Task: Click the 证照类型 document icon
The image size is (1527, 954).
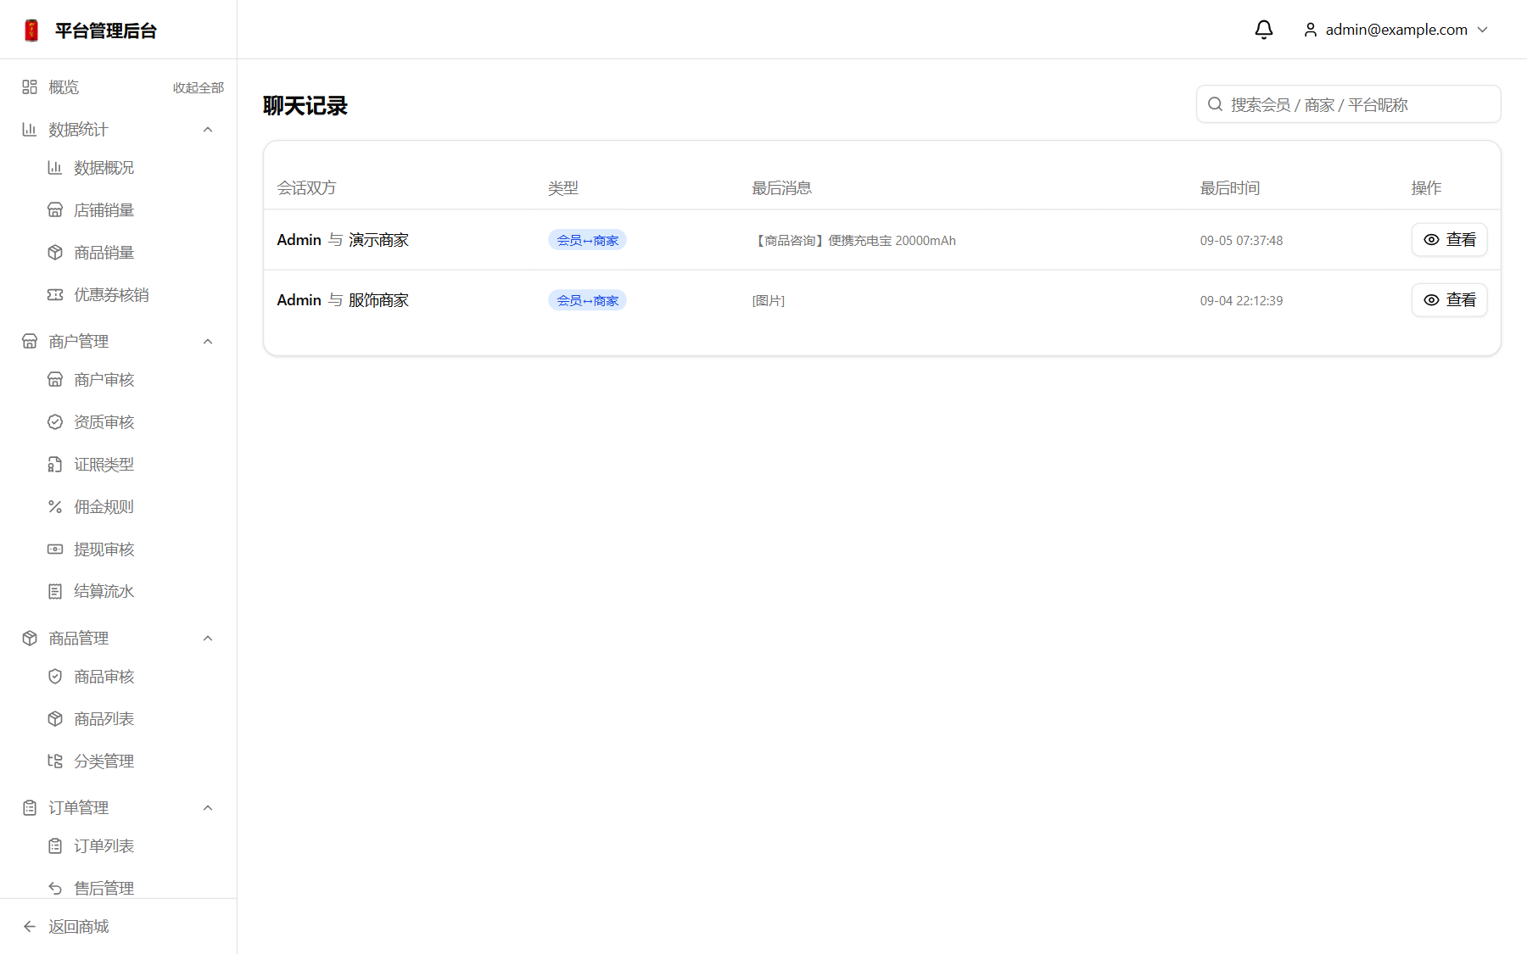Action: pyautogui.click(x=55, y=464)
